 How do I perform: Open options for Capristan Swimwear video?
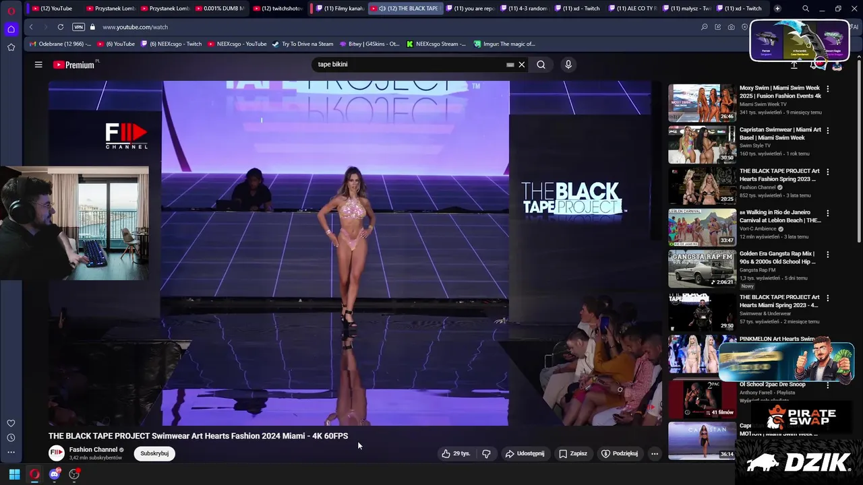click(828, 130)
